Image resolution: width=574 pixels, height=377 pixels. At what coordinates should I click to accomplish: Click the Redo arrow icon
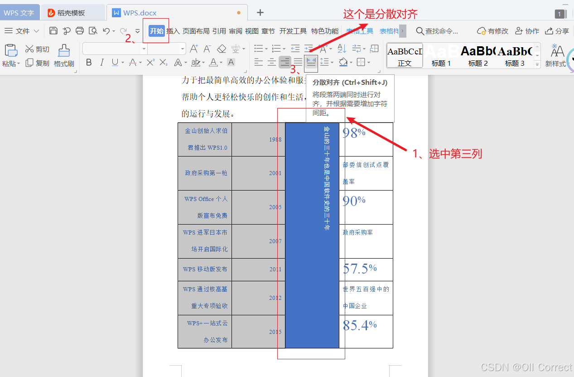123,31
